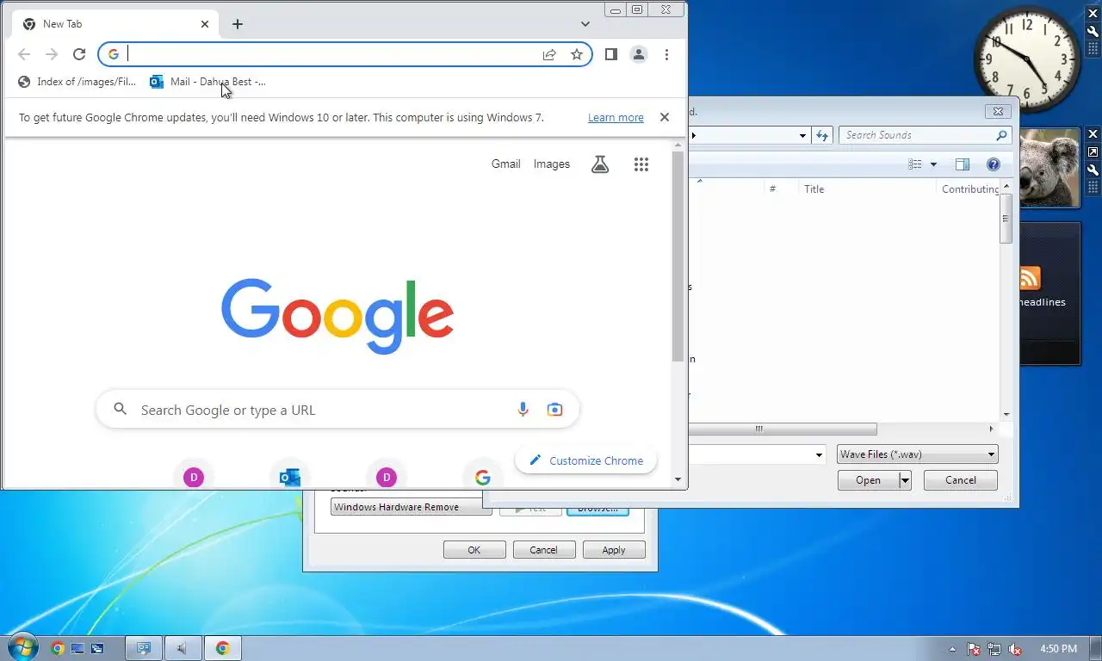Open the Mail - Dahua Best bookmark
Viewport: 1102px width, 661px height.
point(207,82)
